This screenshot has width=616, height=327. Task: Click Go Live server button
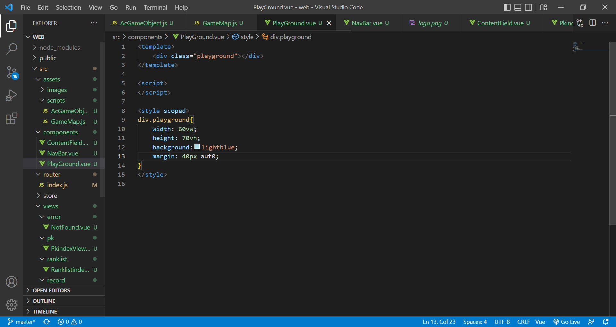point(567,322)
